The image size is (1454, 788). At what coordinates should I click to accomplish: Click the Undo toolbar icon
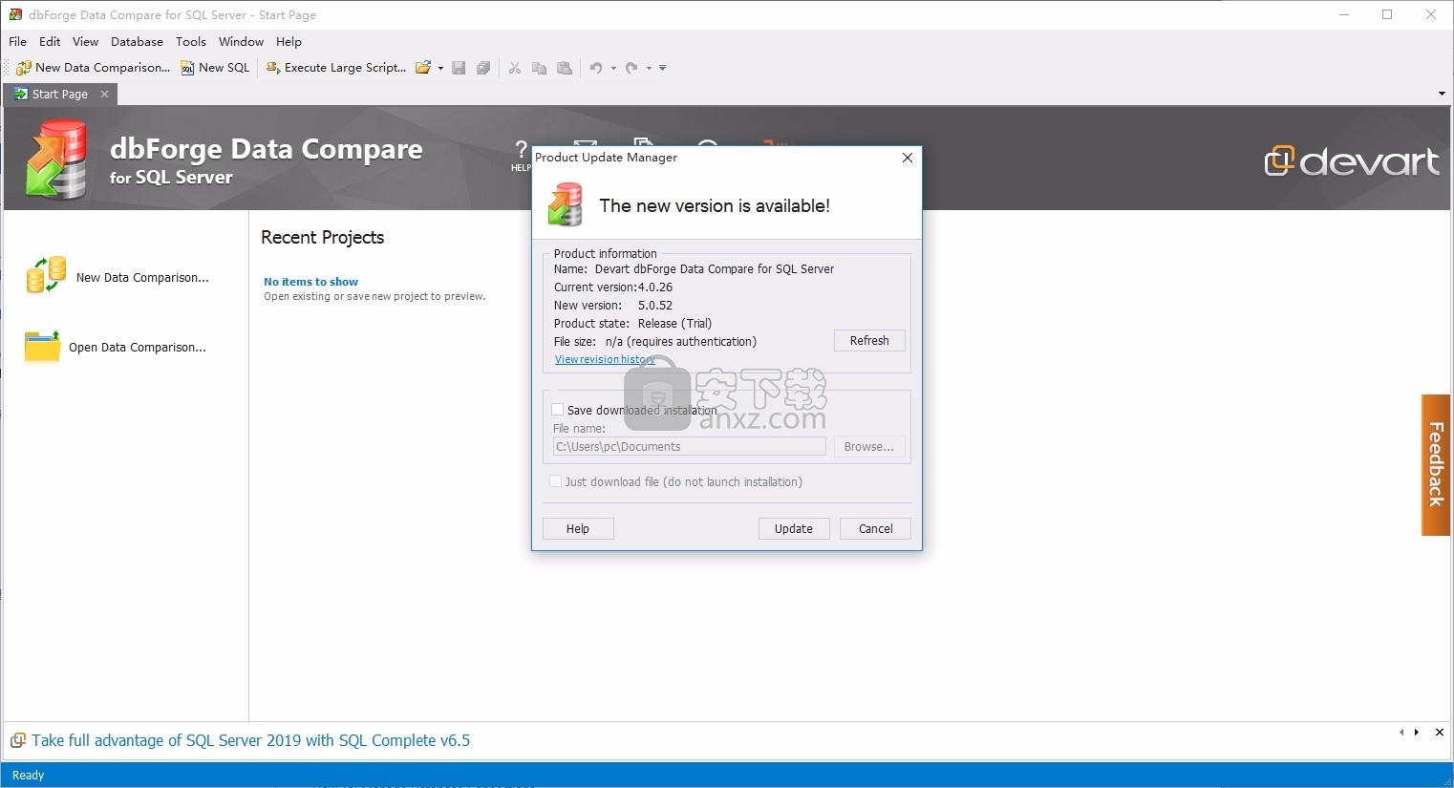tap(596, 68)
